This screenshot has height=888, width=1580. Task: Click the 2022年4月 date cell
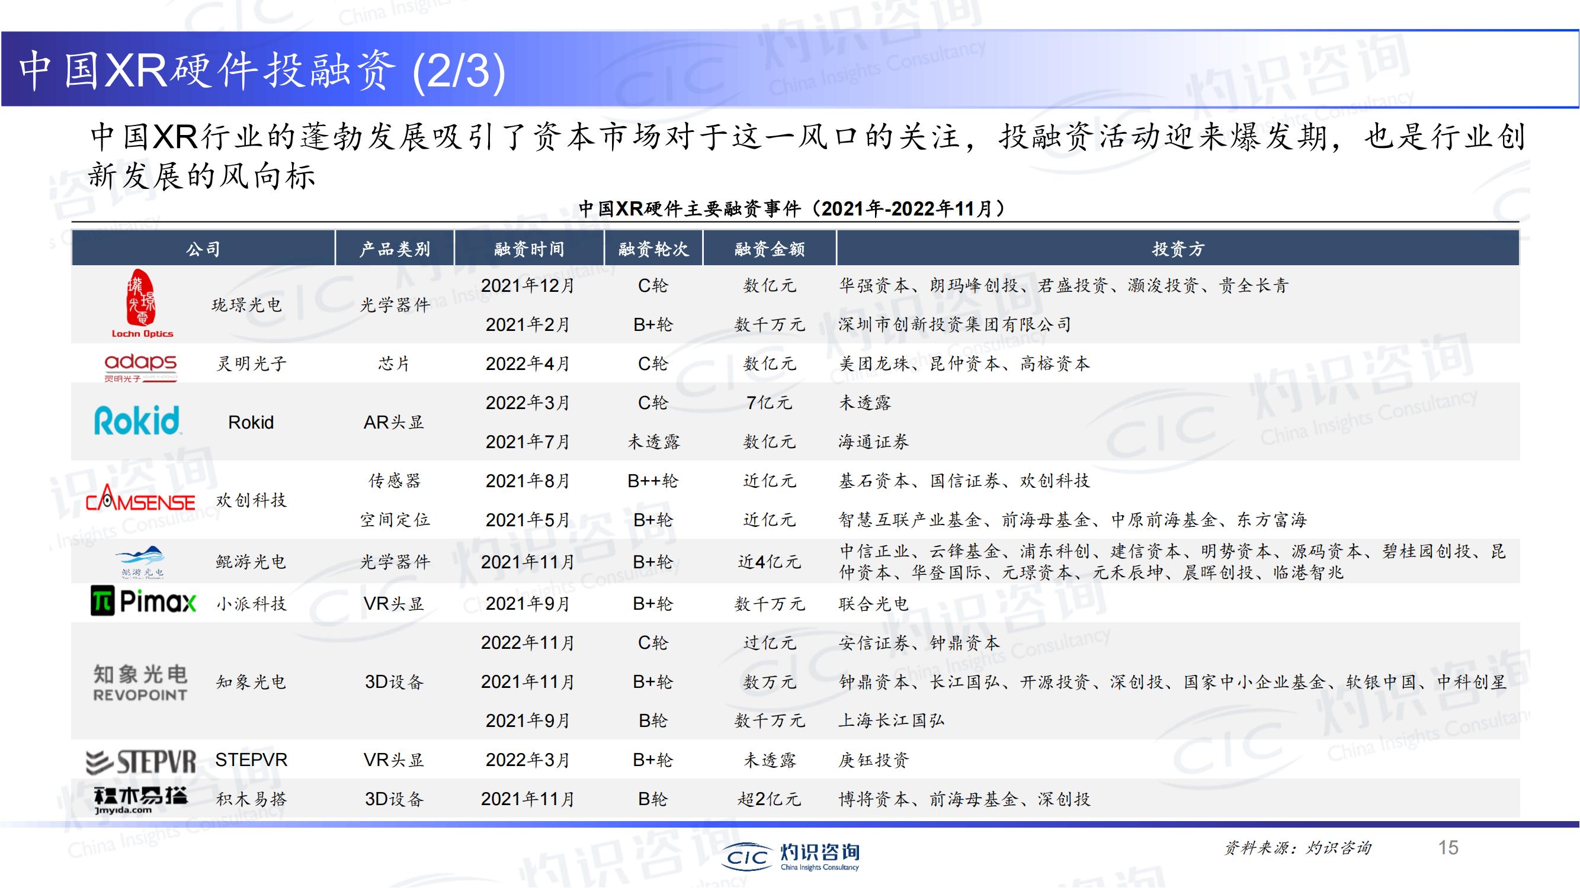click(528, 363)
